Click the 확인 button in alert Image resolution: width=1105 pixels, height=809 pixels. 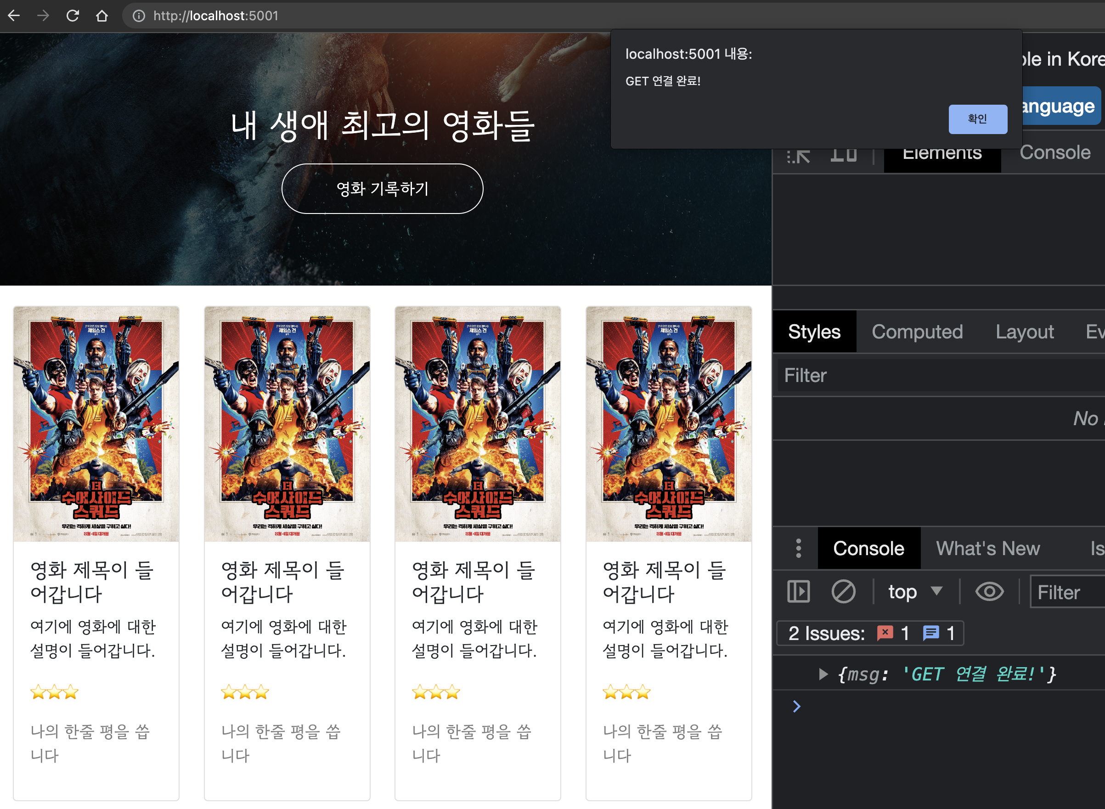point(977,119)
